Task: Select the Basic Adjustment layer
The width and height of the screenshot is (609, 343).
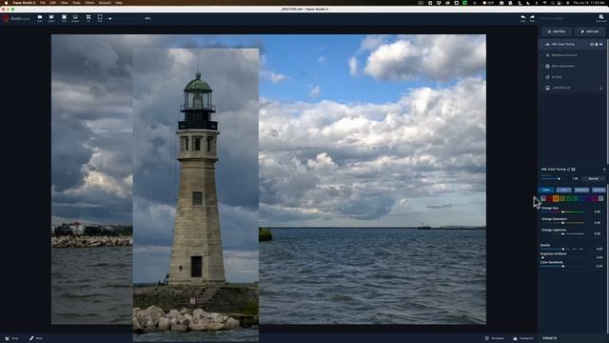Action: 562,66
